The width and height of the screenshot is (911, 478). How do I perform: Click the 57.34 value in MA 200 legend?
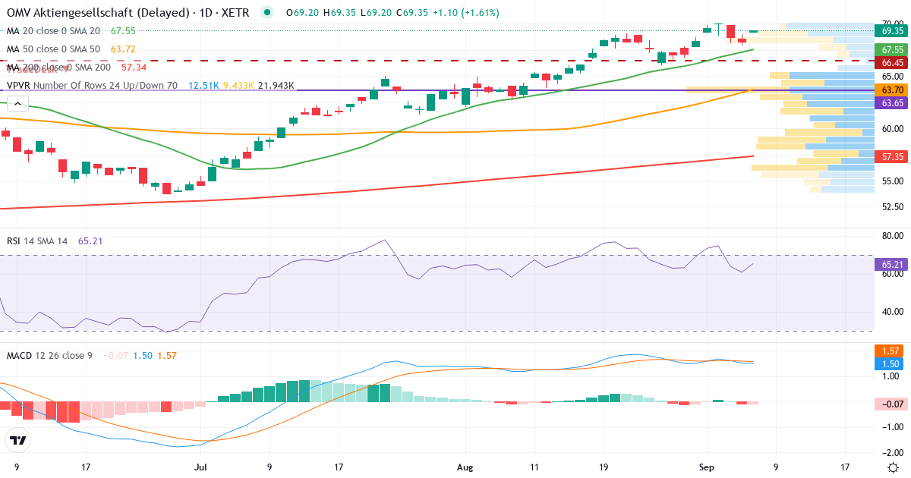(x=134, y=67)
